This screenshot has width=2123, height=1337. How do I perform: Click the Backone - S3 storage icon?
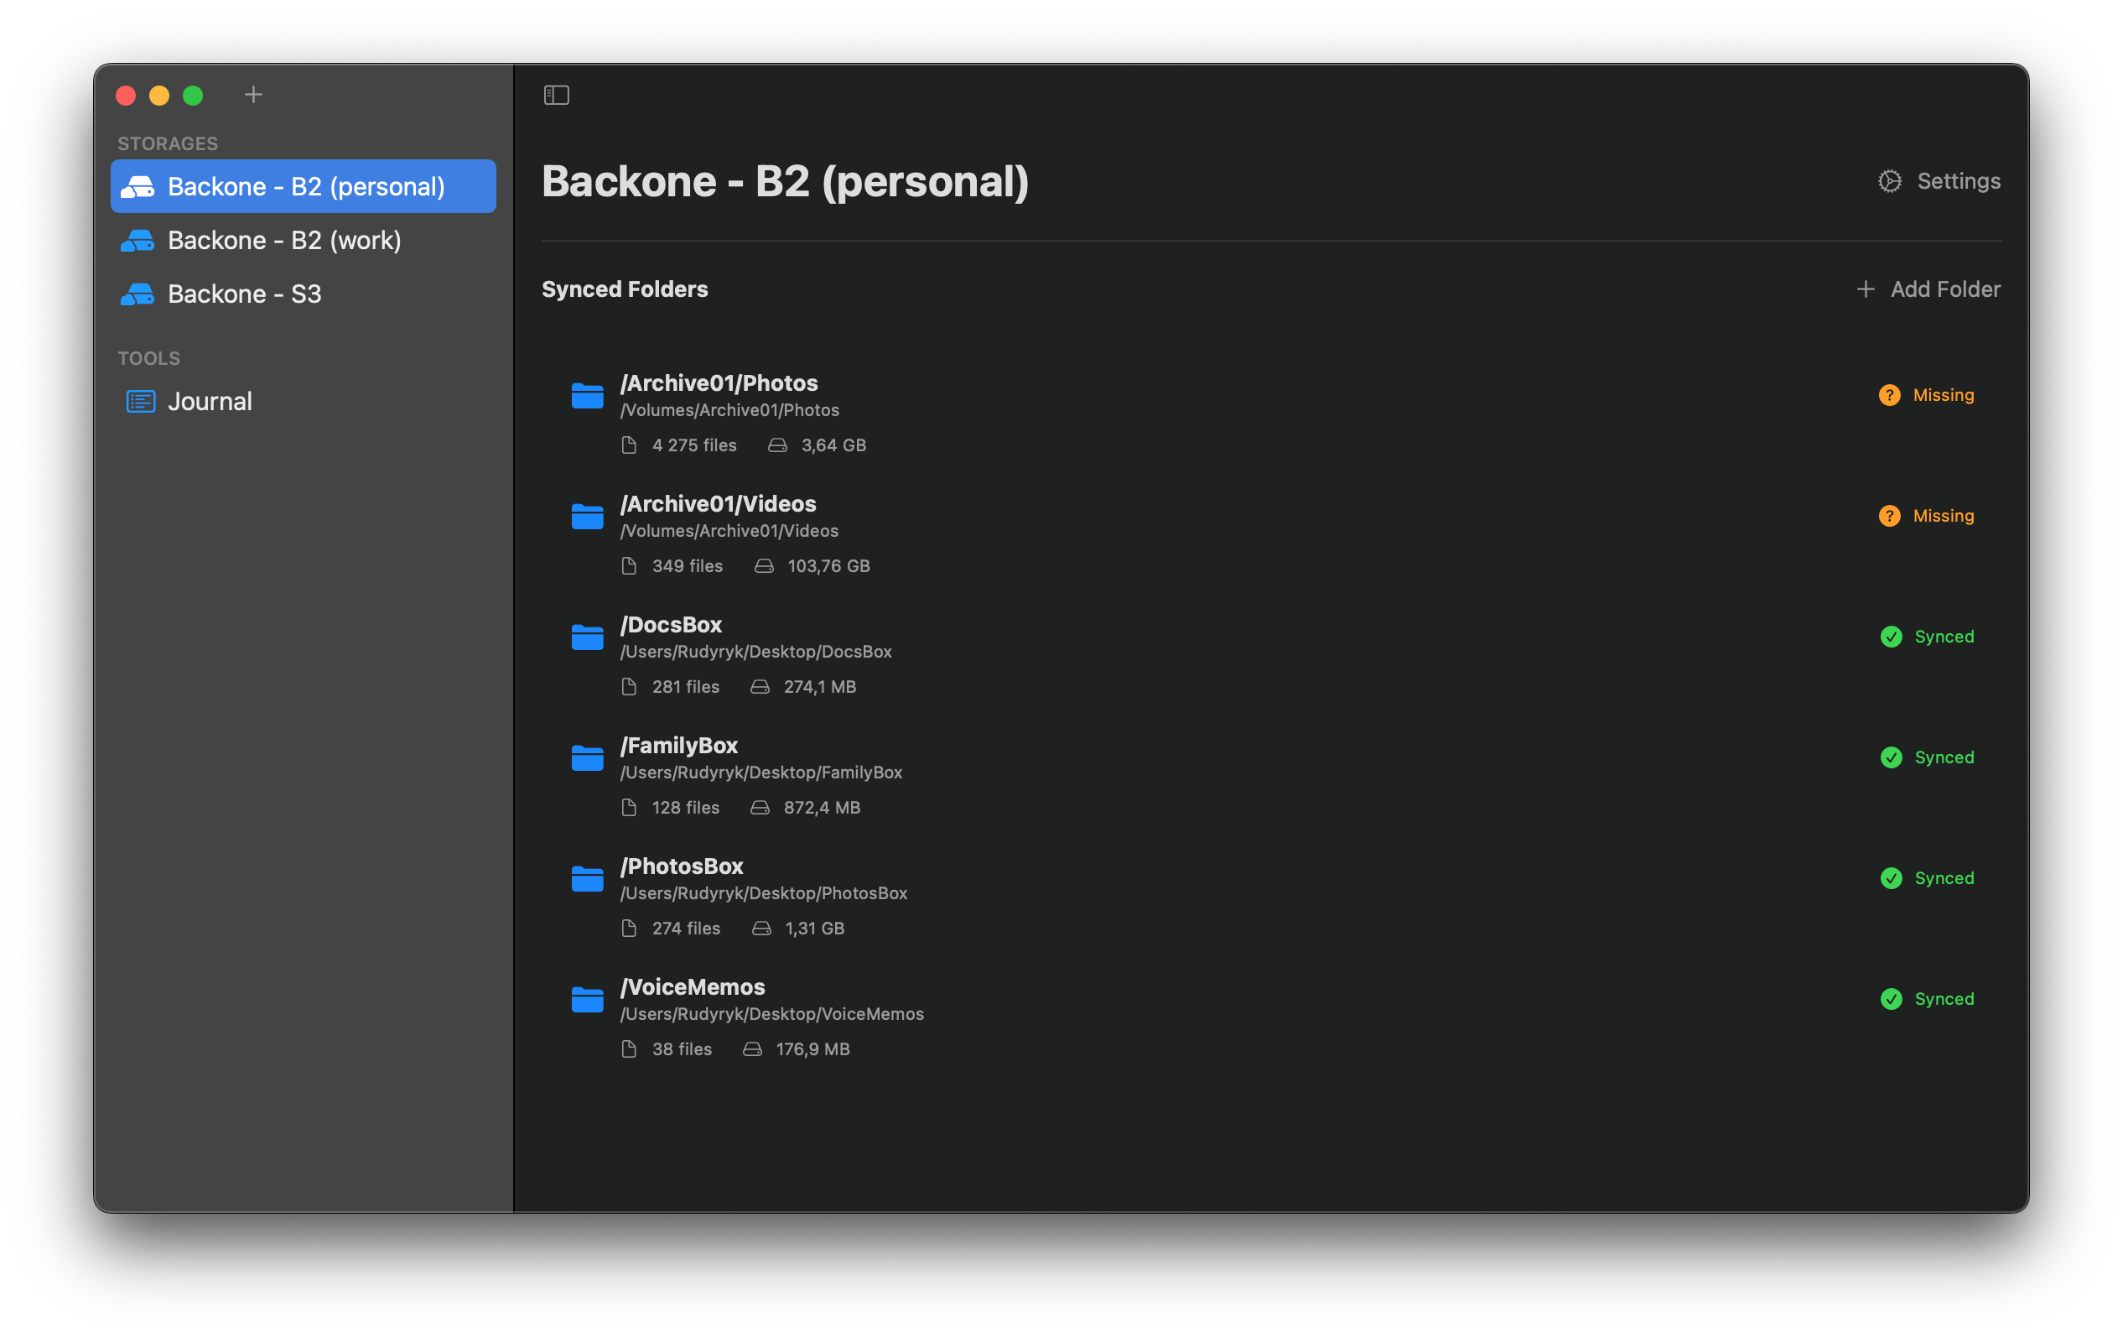click(138, 294)
